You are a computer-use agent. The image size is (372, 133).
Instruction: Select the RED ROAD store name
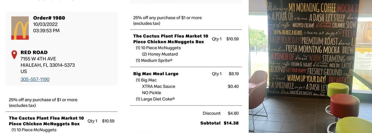pyautogui.click(x=34, y=52)
